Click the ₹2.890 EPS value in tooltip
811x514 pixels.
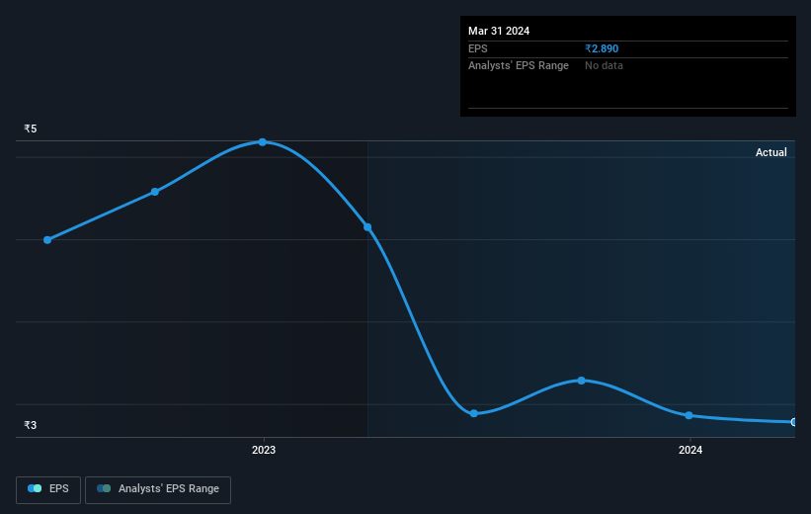[602, 48]
